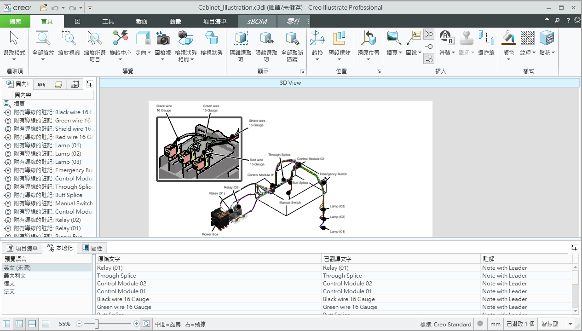Toggle the bottom panel layout button in status bar
The height and width of the screenshot is (331, 582).
click(x=32, y=324)
